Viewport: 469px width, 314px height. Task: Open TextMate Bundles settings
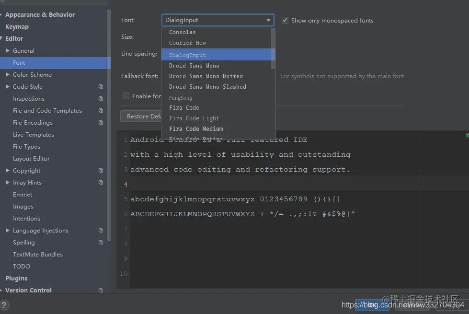pyautogui.click(x=38, y=254)
